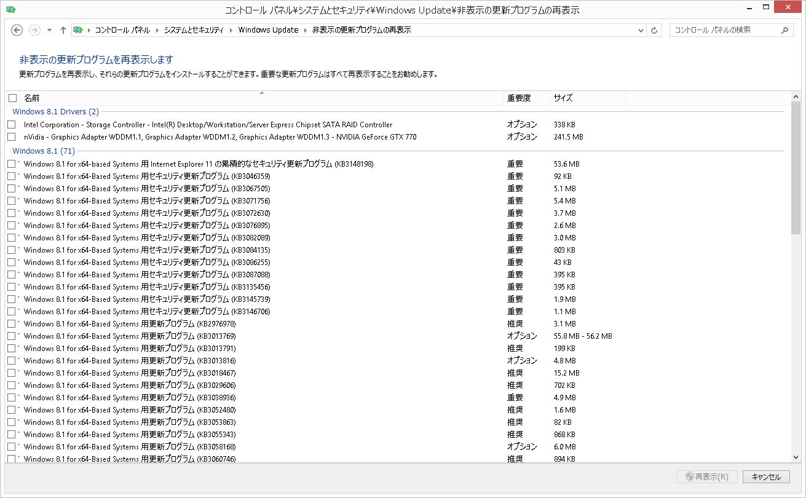The height and width of the screenshot is (498, 806).
Task: Click the Windows Update breadcrumb
Action: click(268, 30)
